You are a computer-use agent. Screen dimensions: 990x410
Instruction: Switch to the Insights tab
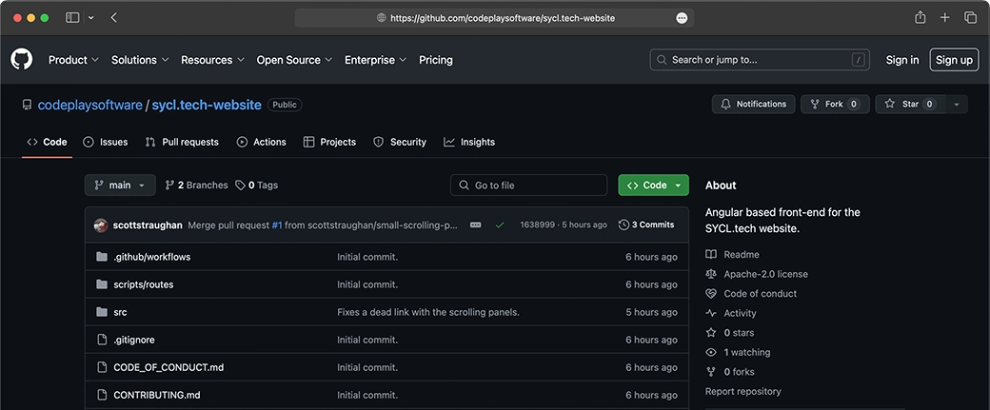[469, 142]
